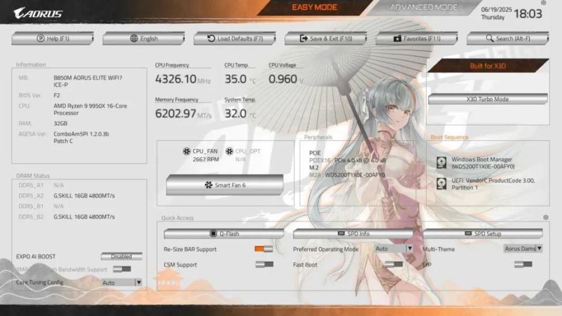Click the CPU_FAN fan icon
The image size is (562, 316).
point(186,151)
